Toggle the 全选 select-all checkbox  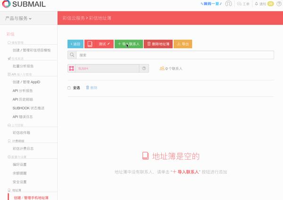[x=69, y=88]
